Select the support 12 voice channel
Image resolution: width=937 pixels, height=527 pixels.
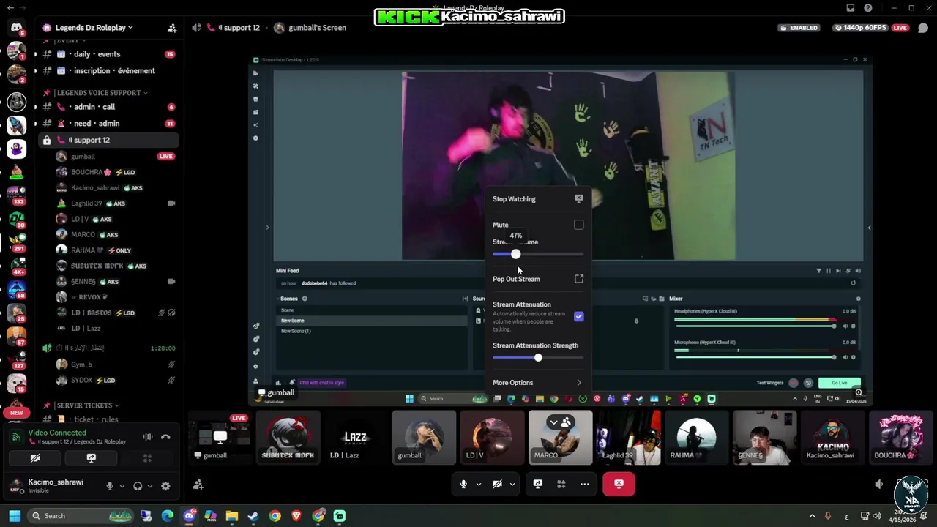(108, 141)
